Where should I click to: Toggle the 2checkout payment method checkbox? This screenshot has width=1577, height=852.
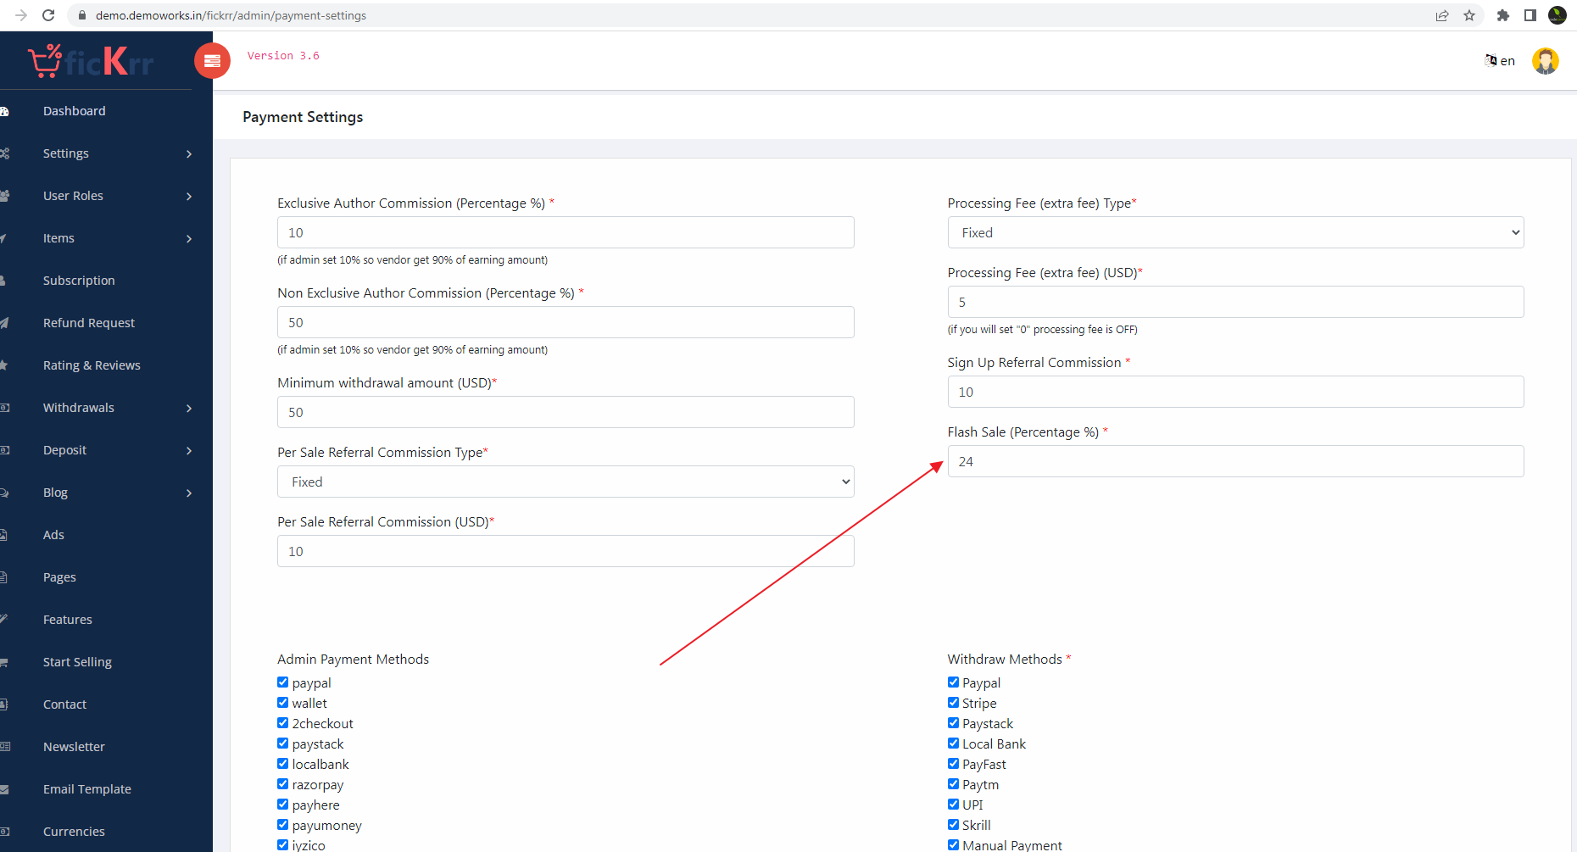click(283, 723)
